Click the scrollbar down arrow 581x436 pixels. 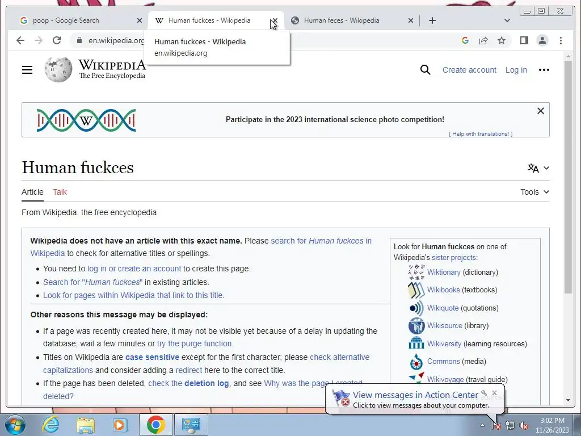point(568,400)
